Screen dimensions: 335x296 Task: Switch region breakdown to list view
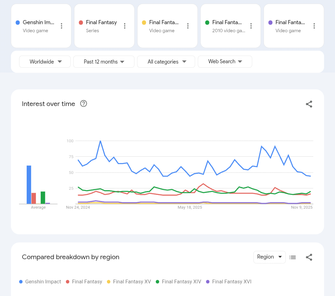pyautogui.click(x=293, y=257)
